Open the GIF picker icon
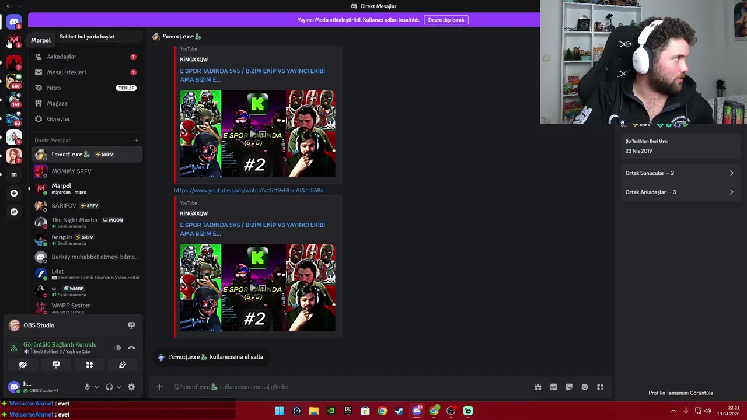747x420 pixels. pos(553,387)
